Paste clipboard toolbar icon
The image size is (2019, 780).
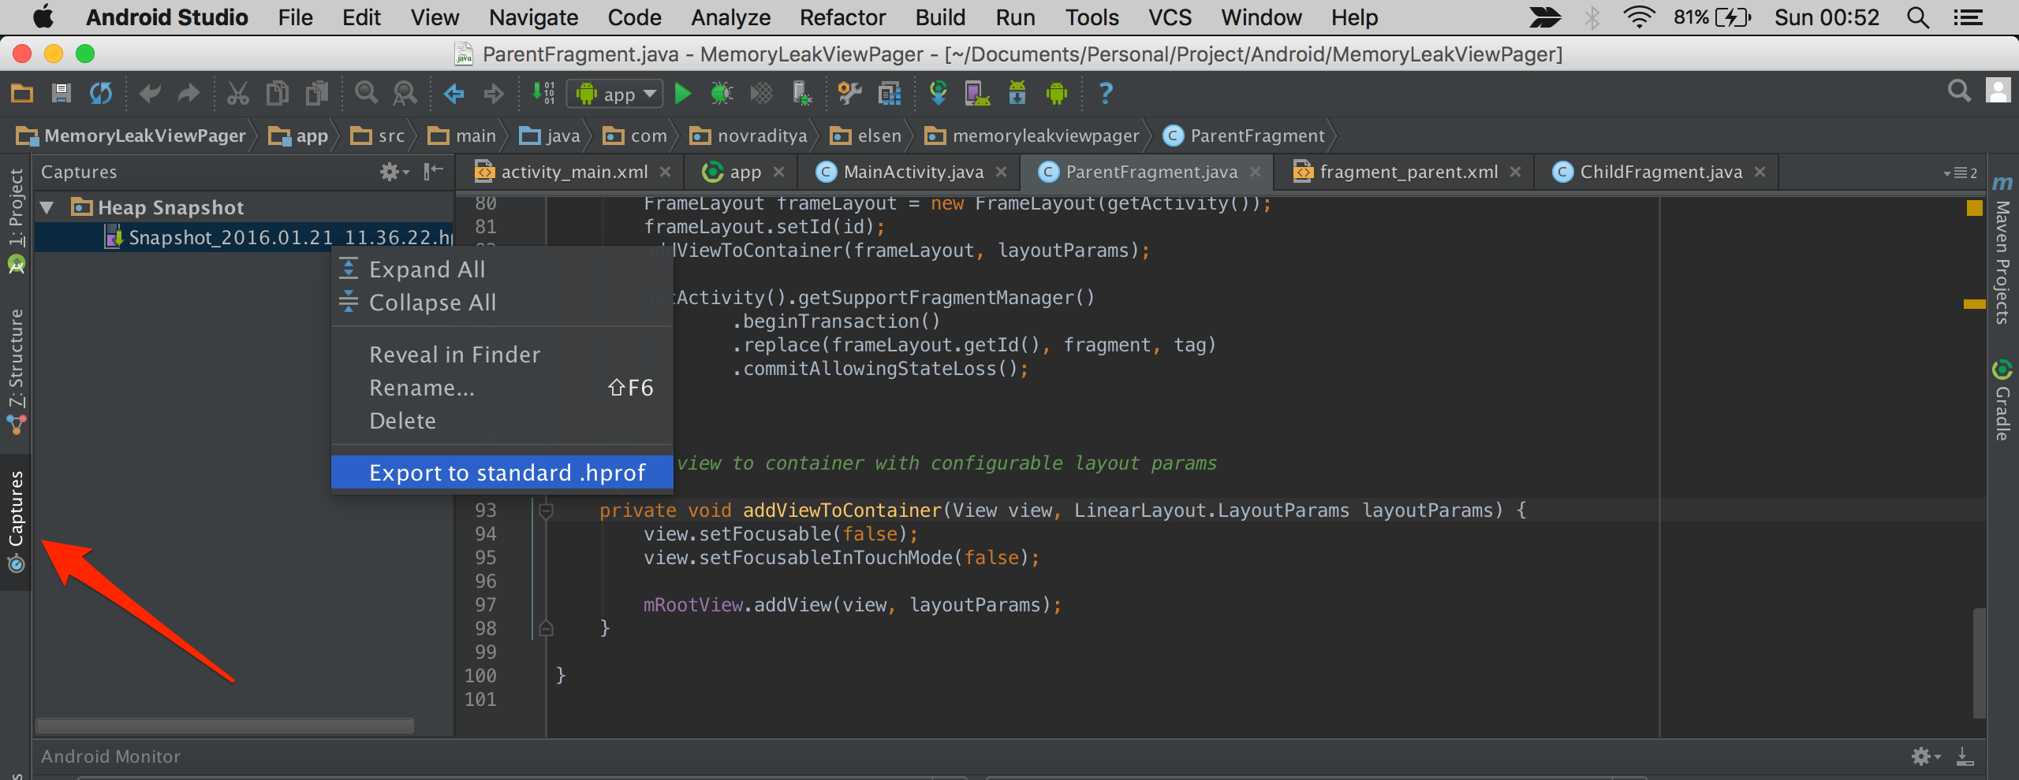[x=317, y=94]
